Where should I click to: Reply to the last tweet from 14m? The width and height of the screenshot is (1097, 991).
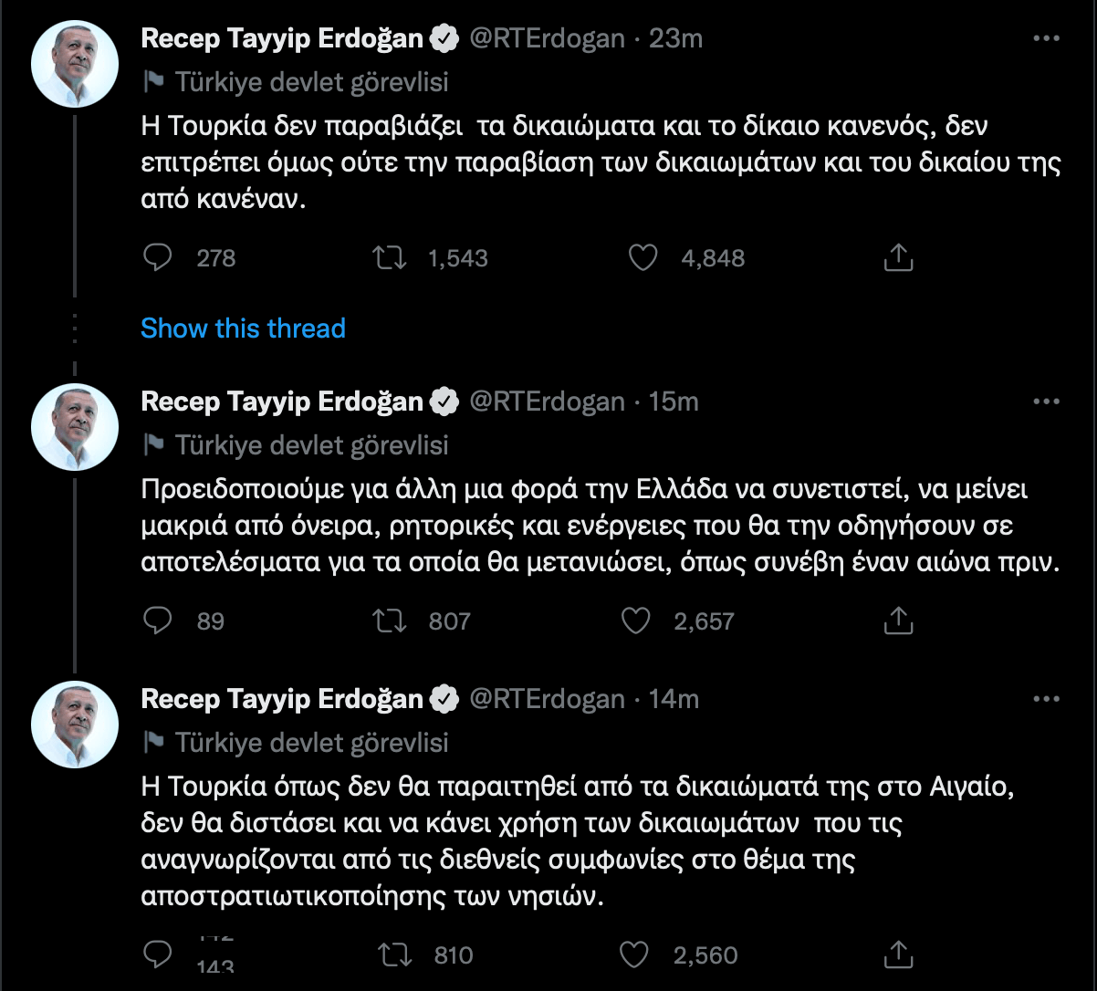(159, 954)
